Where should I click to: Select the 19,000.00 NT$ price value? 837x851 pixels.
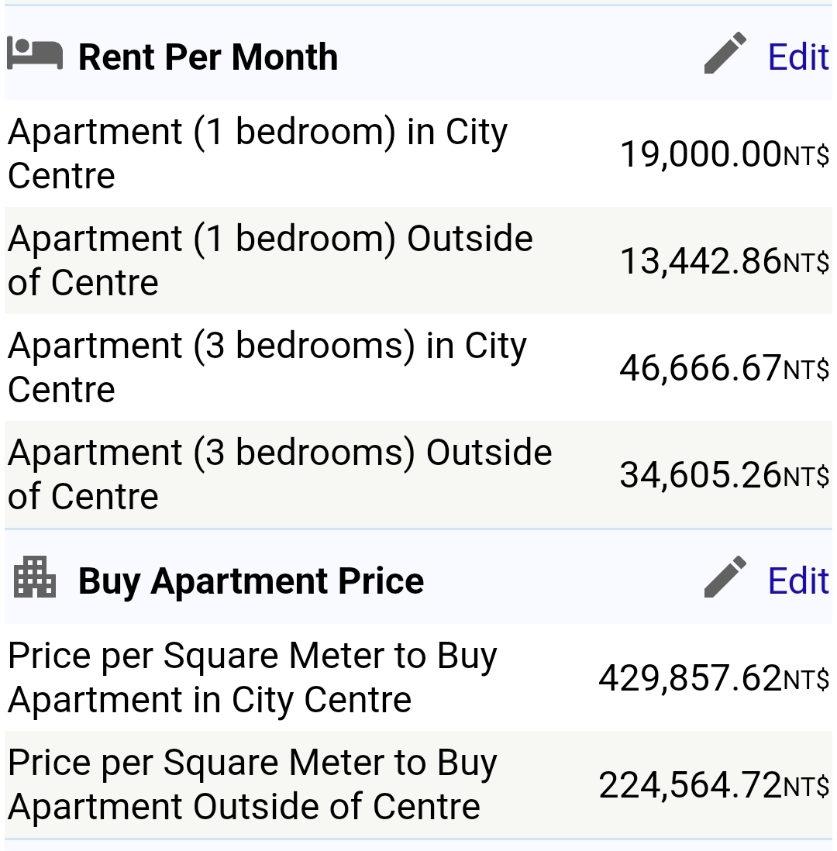pyautogui.click(x=725, y=154)
